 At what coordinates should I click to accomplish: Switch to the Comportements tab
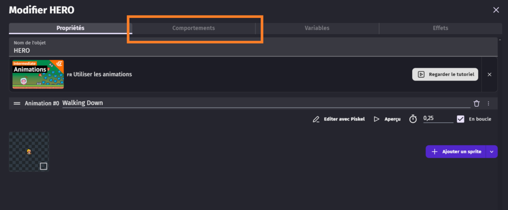click(193, 28)
